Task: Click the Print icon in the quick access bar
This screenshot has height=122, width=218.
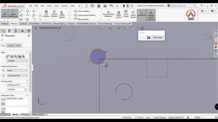Action: point(105,6)
